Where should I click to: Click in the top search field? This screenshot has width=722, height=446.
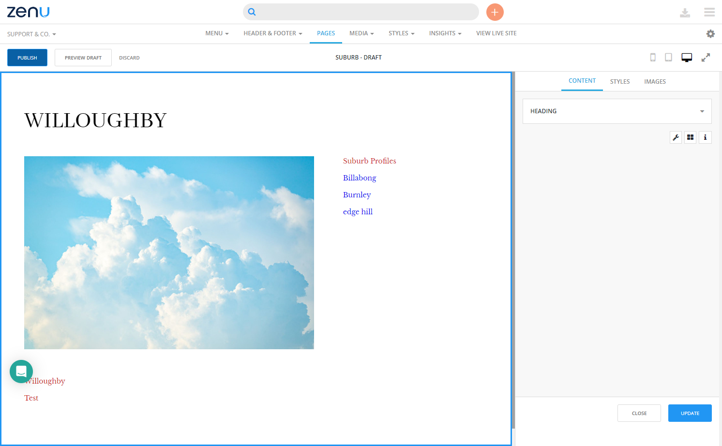tap(361, 12)
